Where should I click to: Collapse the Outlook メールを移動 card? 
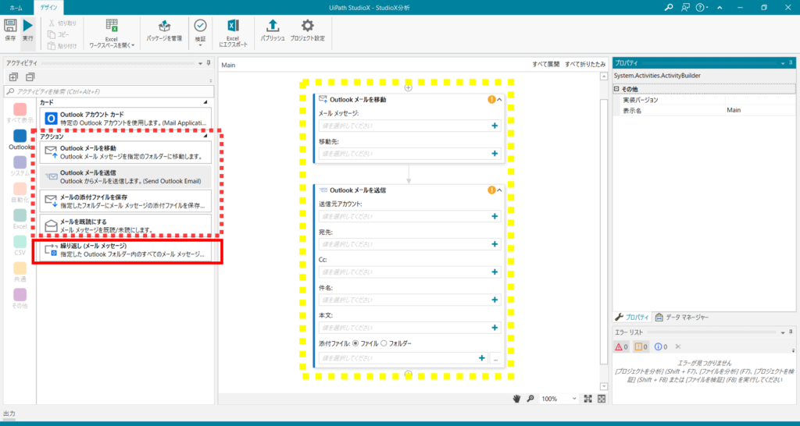[499, 100]
